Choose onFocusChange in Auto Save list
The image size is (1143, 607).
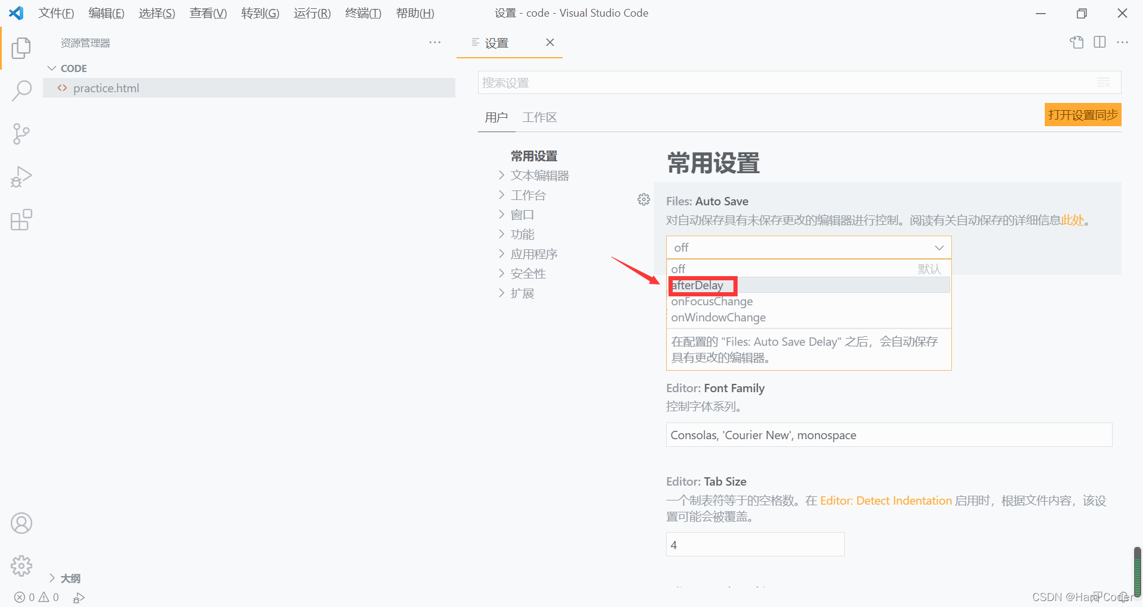tap(808, 301)
